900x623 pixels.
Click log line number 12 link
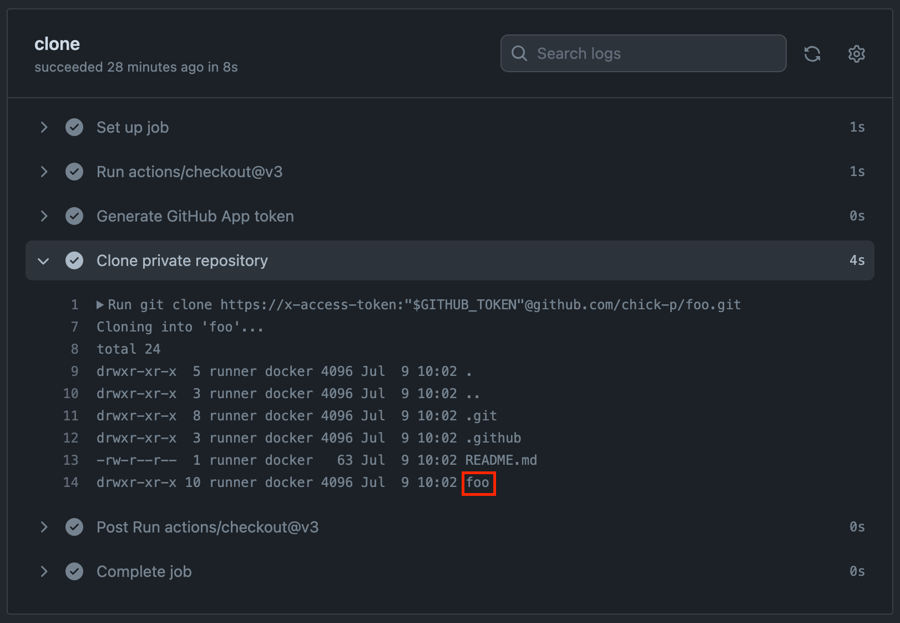[71, 438]
